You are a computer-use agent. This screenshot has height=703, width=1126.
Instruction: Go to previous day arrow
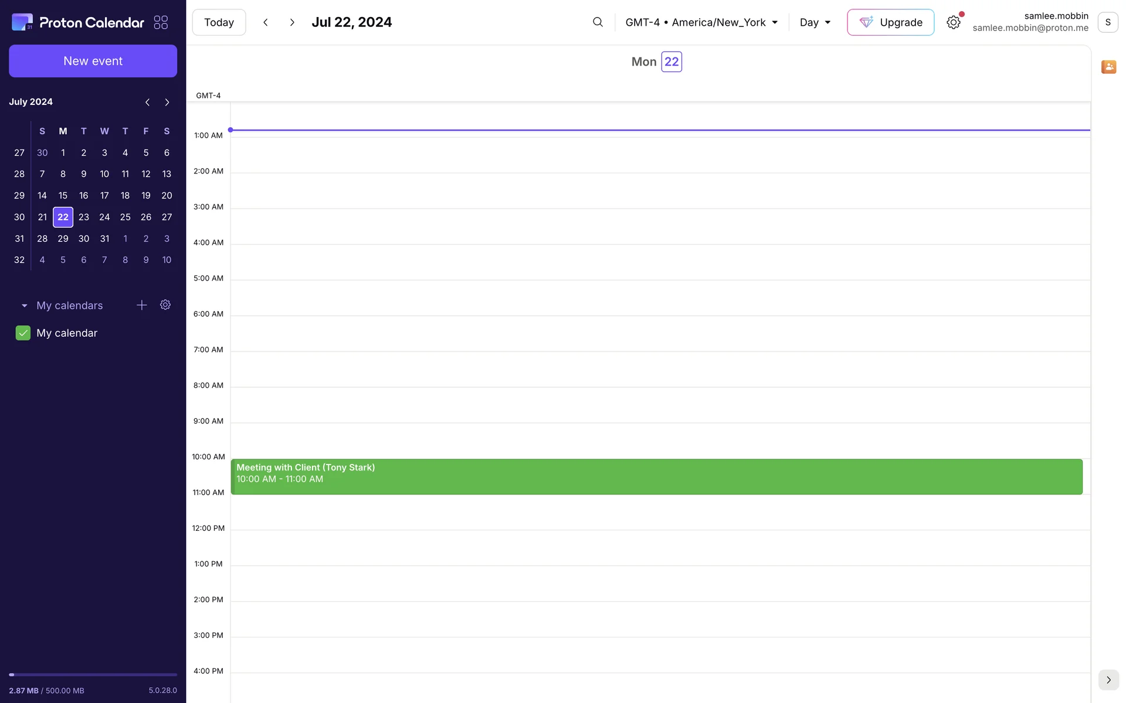point(266,22)
